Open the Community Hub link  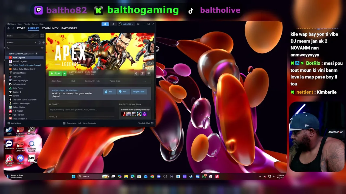point(92,81)
